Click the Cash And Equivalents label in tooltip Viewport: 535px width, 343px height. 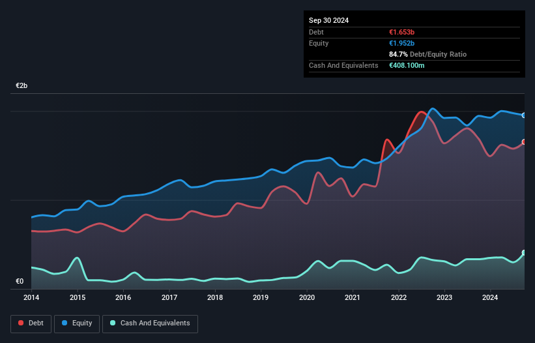[343, 65]
